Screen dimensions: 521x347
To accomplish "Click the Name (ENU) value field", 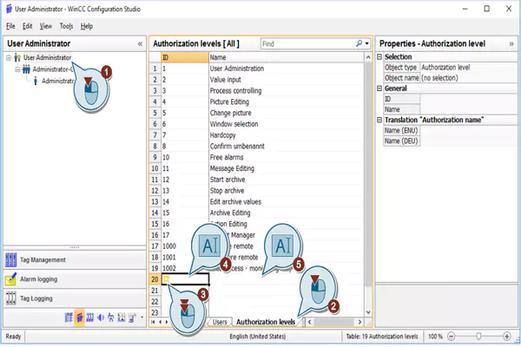I will point(468,130).
